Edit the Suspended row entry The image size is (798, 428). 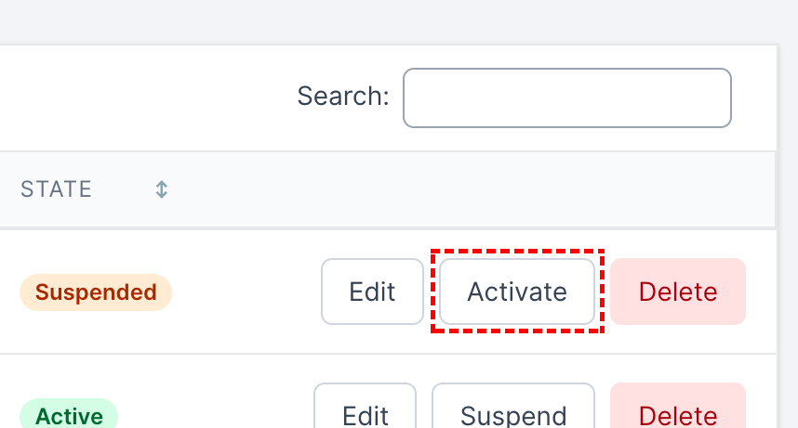pos(372,292)
